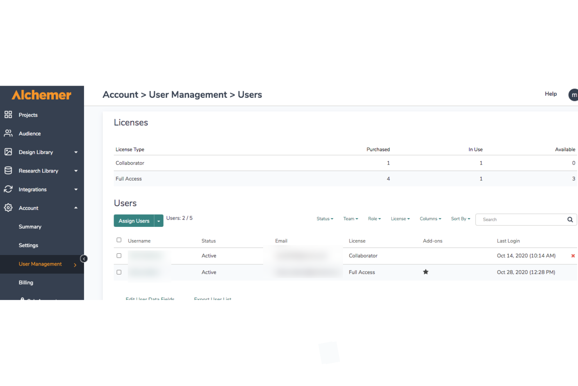Check the Collaborator user row checkbox
Image resolution: width=578 pixels, height=386 pixels.
click(x=119, y=256)
